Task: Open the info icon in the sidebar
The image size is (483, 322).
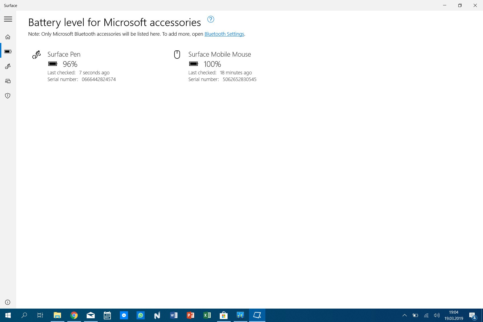Action: tap(8, 302)
